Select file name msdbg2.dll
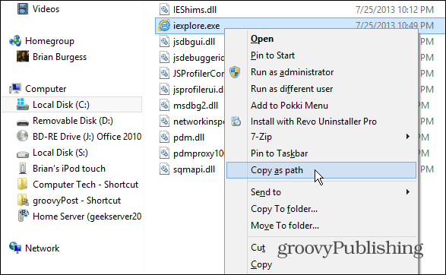Viewport: 446px width, 275px height. pyautogui.click(x=195, y=106)
